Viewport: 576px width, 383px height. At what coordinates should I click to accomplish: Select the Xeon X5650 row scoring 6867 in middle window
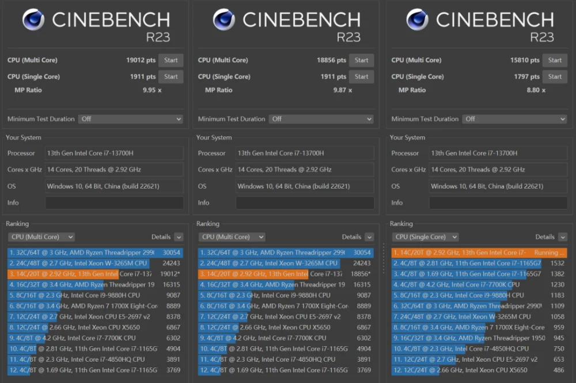click(x=286, y=327)
